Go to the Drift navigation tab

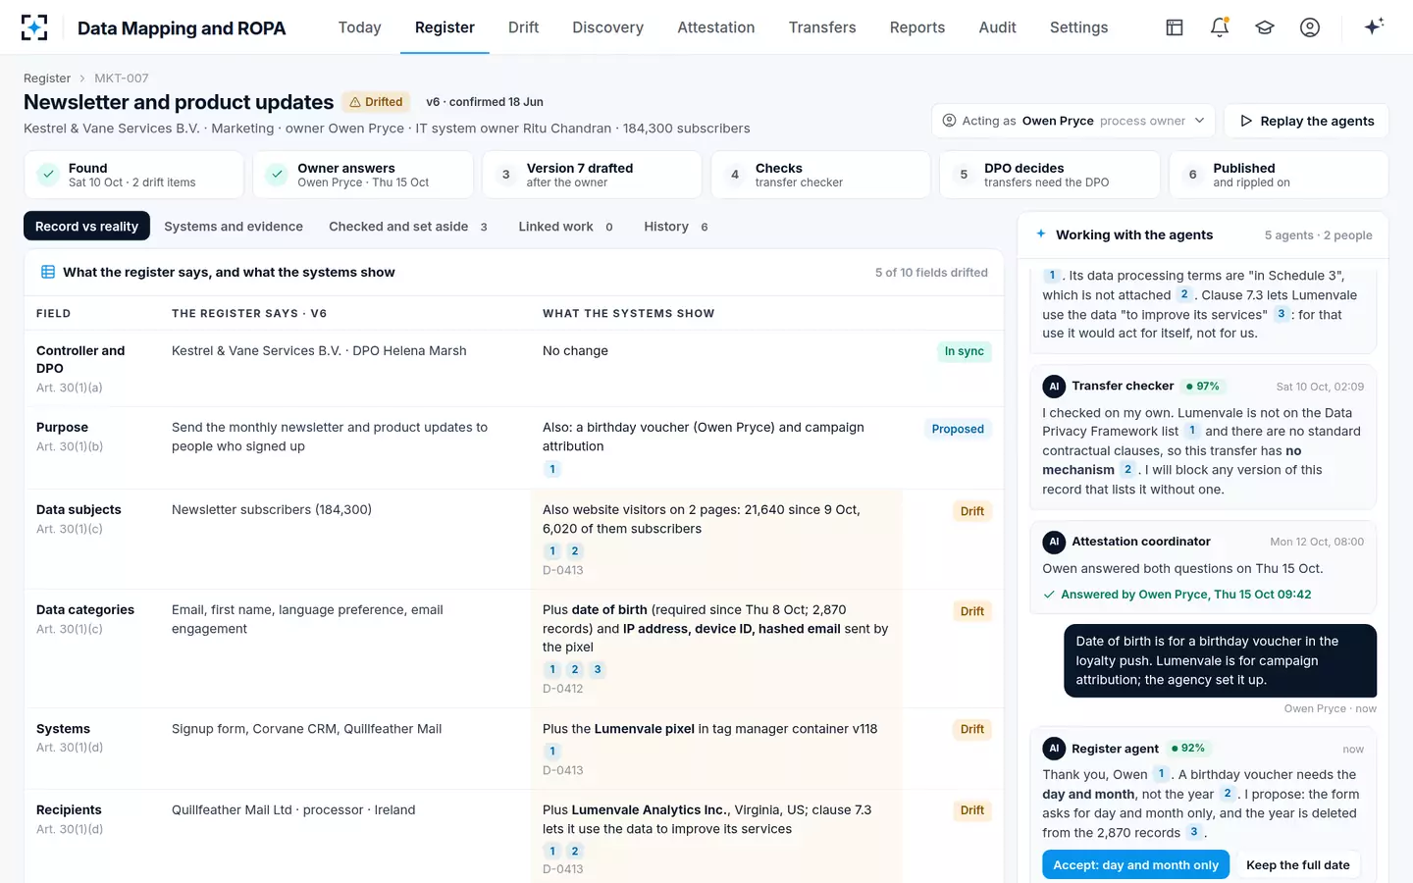tap(523, 27)
